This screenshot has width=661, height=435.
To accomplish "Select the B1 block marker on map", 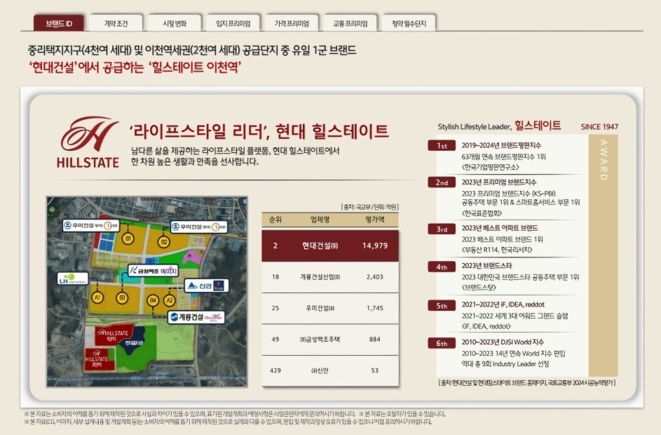I will (128, 239).
